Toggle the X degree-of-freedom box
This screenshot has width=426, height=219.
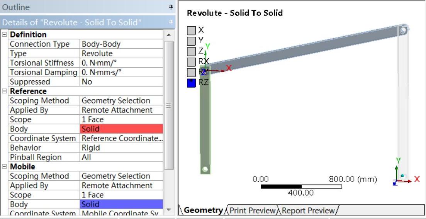click(191, 30)
